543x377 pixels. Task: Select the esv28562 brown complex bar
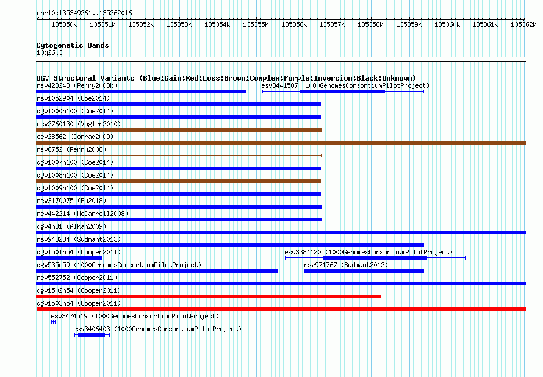[x=281, y=143]
